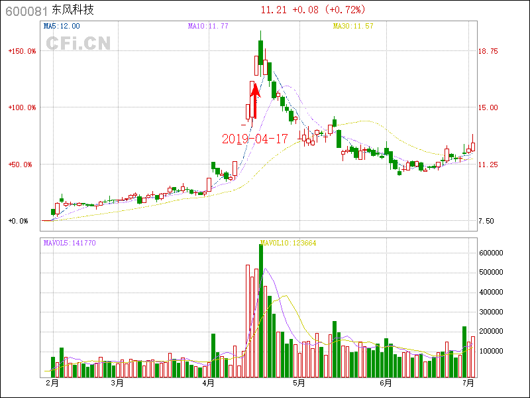Screen dimensions: 530x398
Task: Click the stock name 东风科技
Action: (x=73, y=11)
